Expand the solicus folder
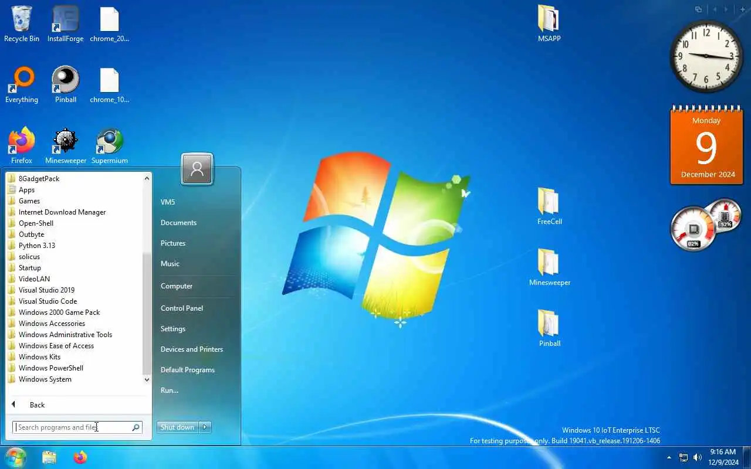Screen dimensions: 751x469 coord(74,256)
